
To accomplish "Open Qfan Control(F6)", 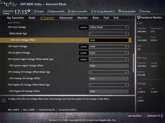I will point(77,11).
